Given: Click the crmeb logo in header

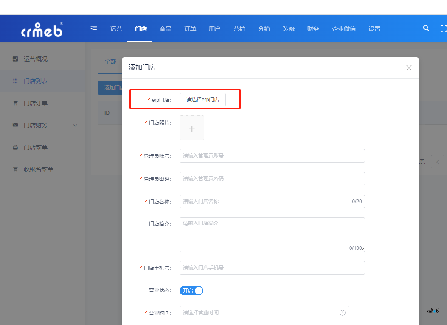Looking at the screenshot, I should [x=42, y=30].
